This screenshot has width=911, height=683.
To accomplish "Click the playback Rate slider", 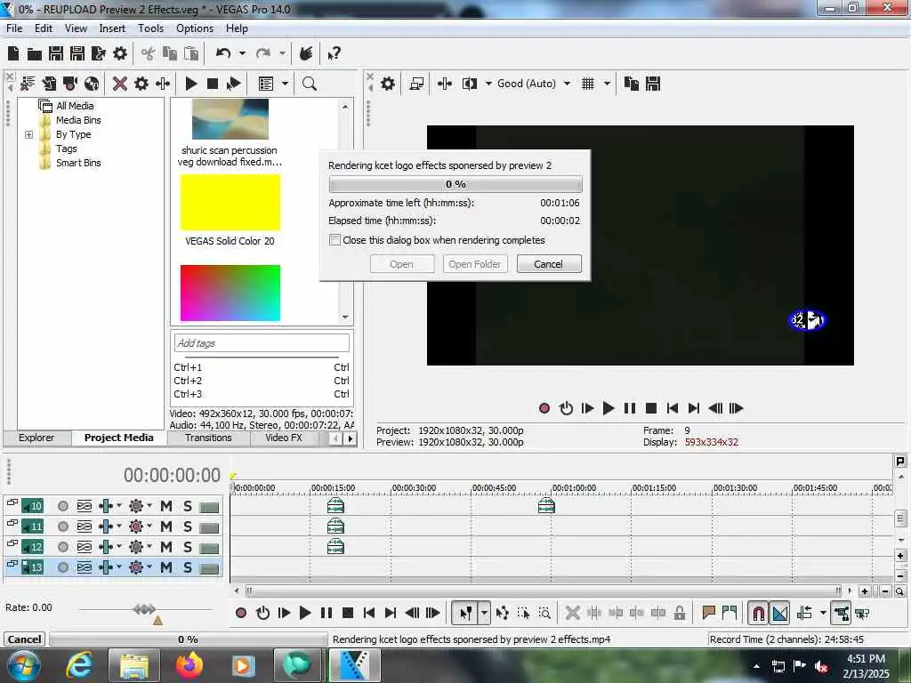I will 144,608.
